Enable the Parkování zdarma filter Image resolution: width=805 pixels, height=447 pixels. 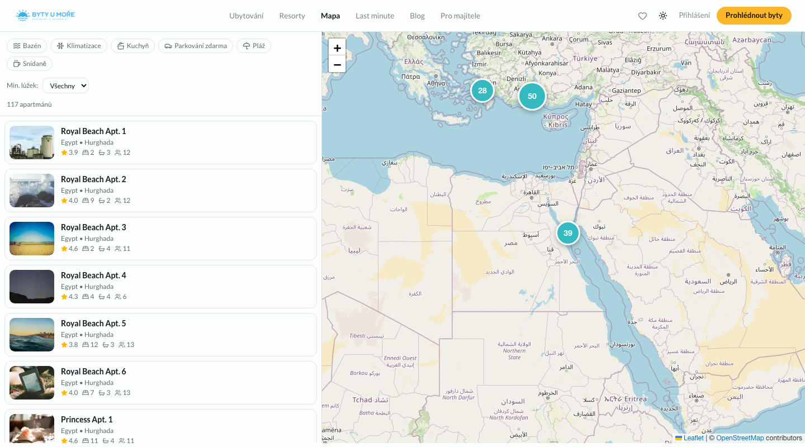coord(196,46)
